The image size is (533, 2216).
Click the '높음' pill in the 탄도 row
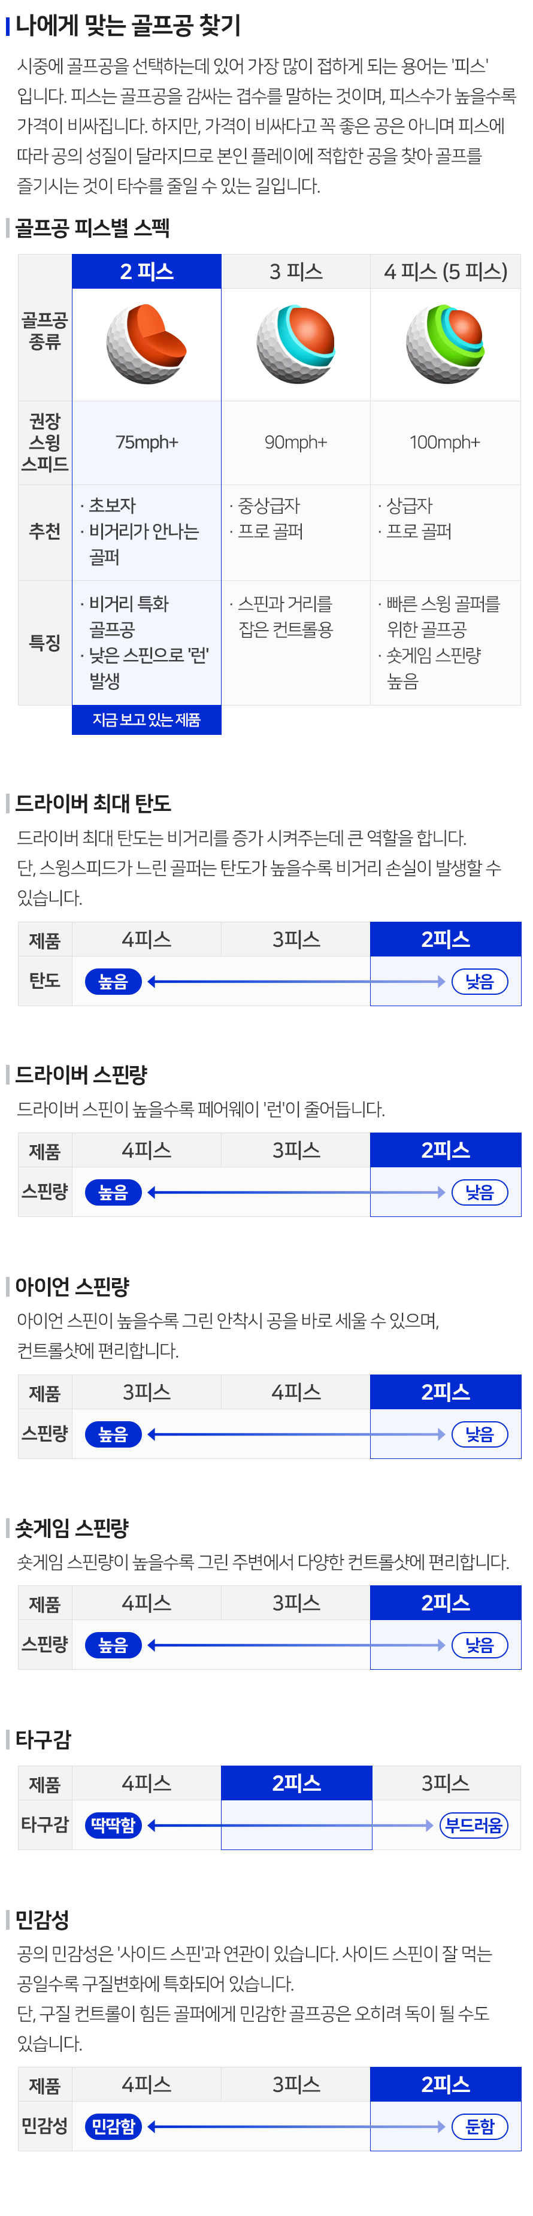[x=113, y=982]
